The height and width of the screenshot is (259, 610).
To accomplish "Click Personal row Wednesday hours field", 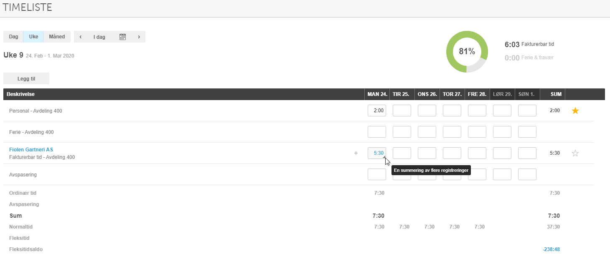I will point(427,111).
